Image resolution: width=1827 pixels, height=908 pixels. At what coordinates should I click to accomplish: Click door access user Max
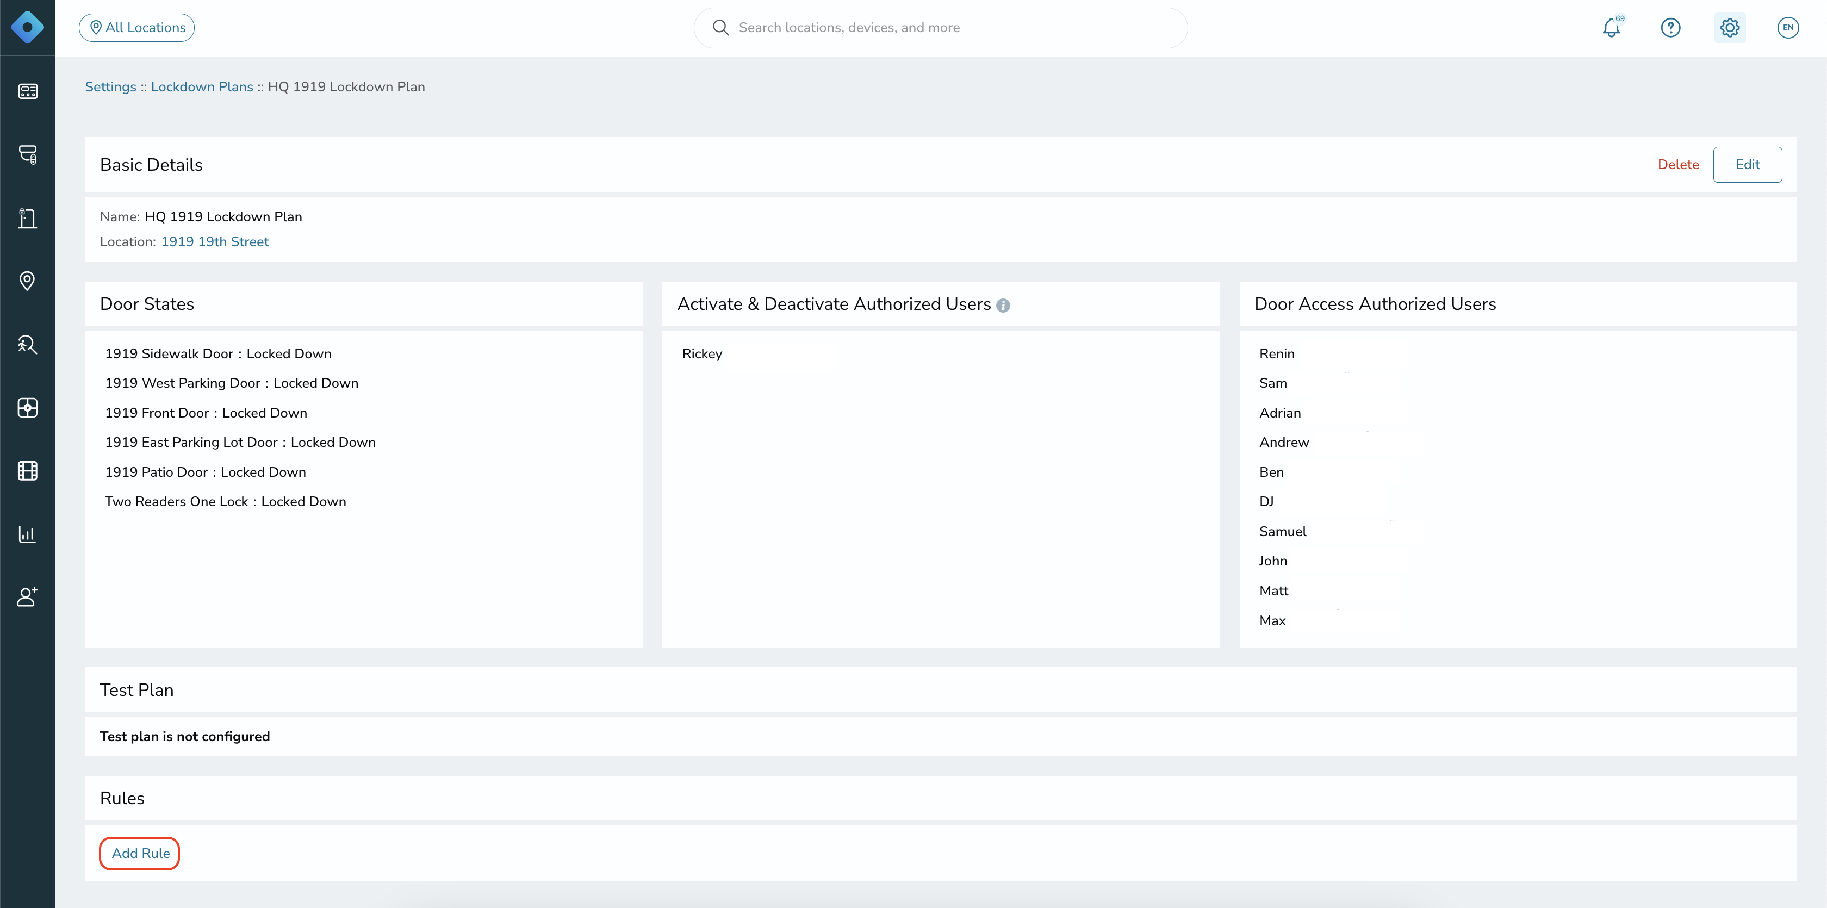tap(1272, 621)
